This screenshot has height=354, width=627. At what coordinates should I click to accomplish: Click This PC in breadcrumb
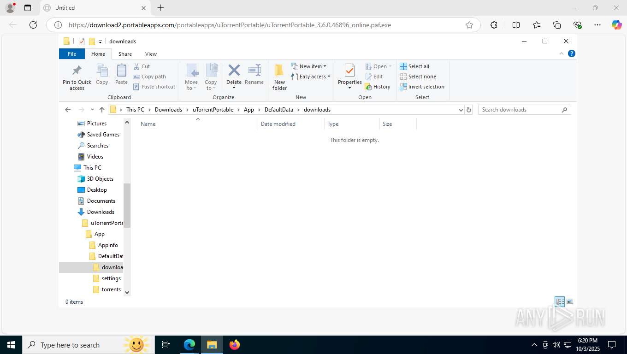[135, 110]
